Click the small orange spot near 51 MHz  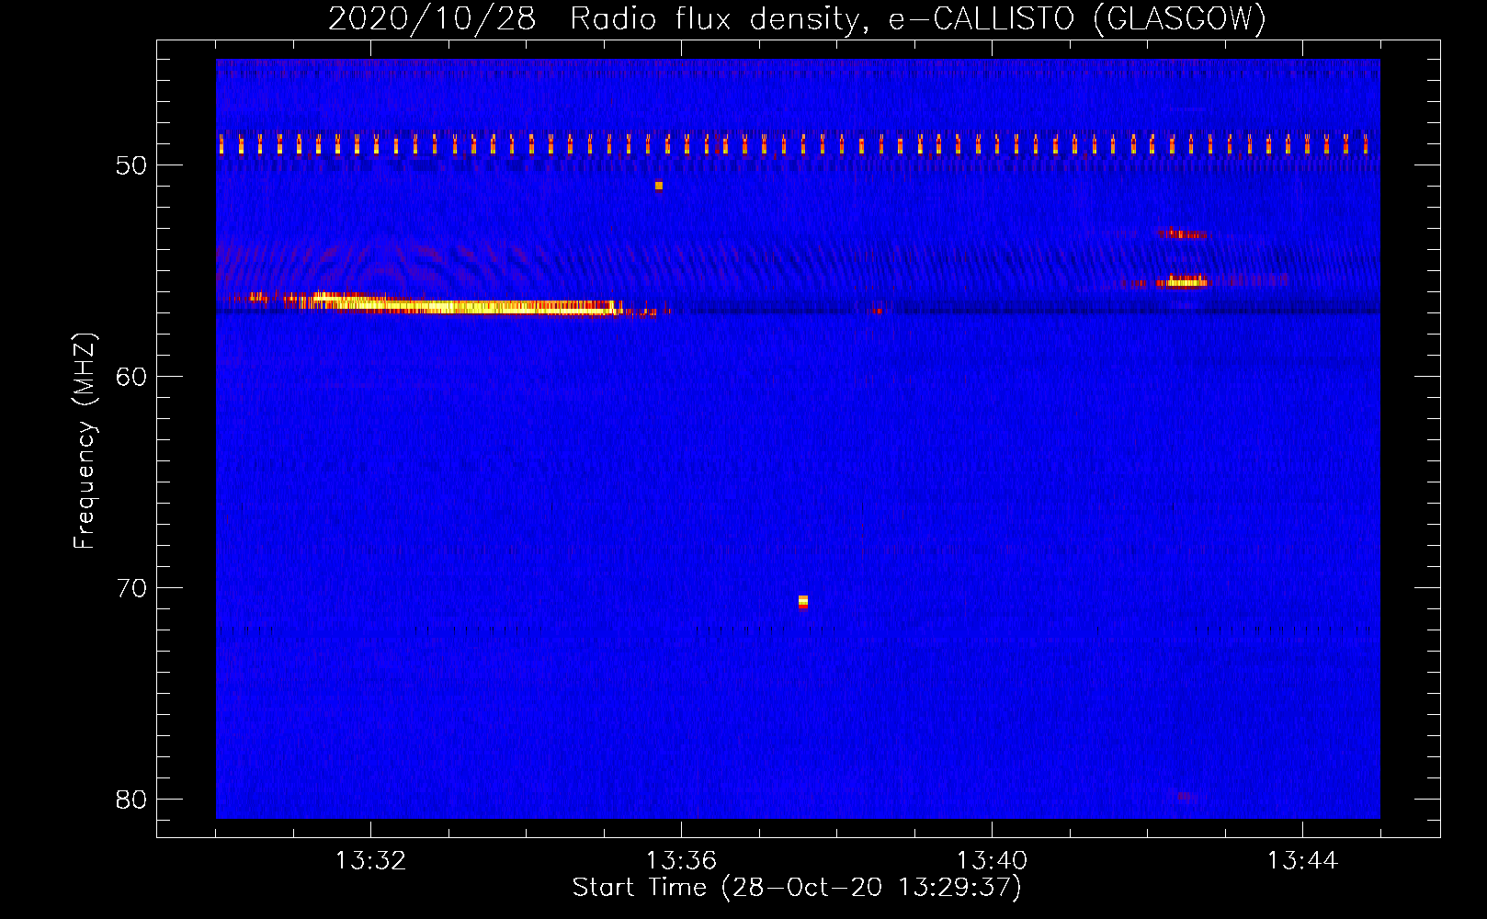pos(659,186)
